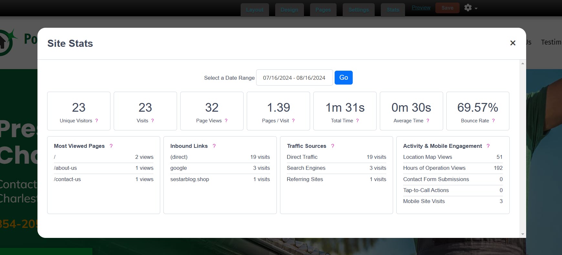Click the Unique Visitors value 23
Screen dimensions: 562x255
tap(79, 107)
